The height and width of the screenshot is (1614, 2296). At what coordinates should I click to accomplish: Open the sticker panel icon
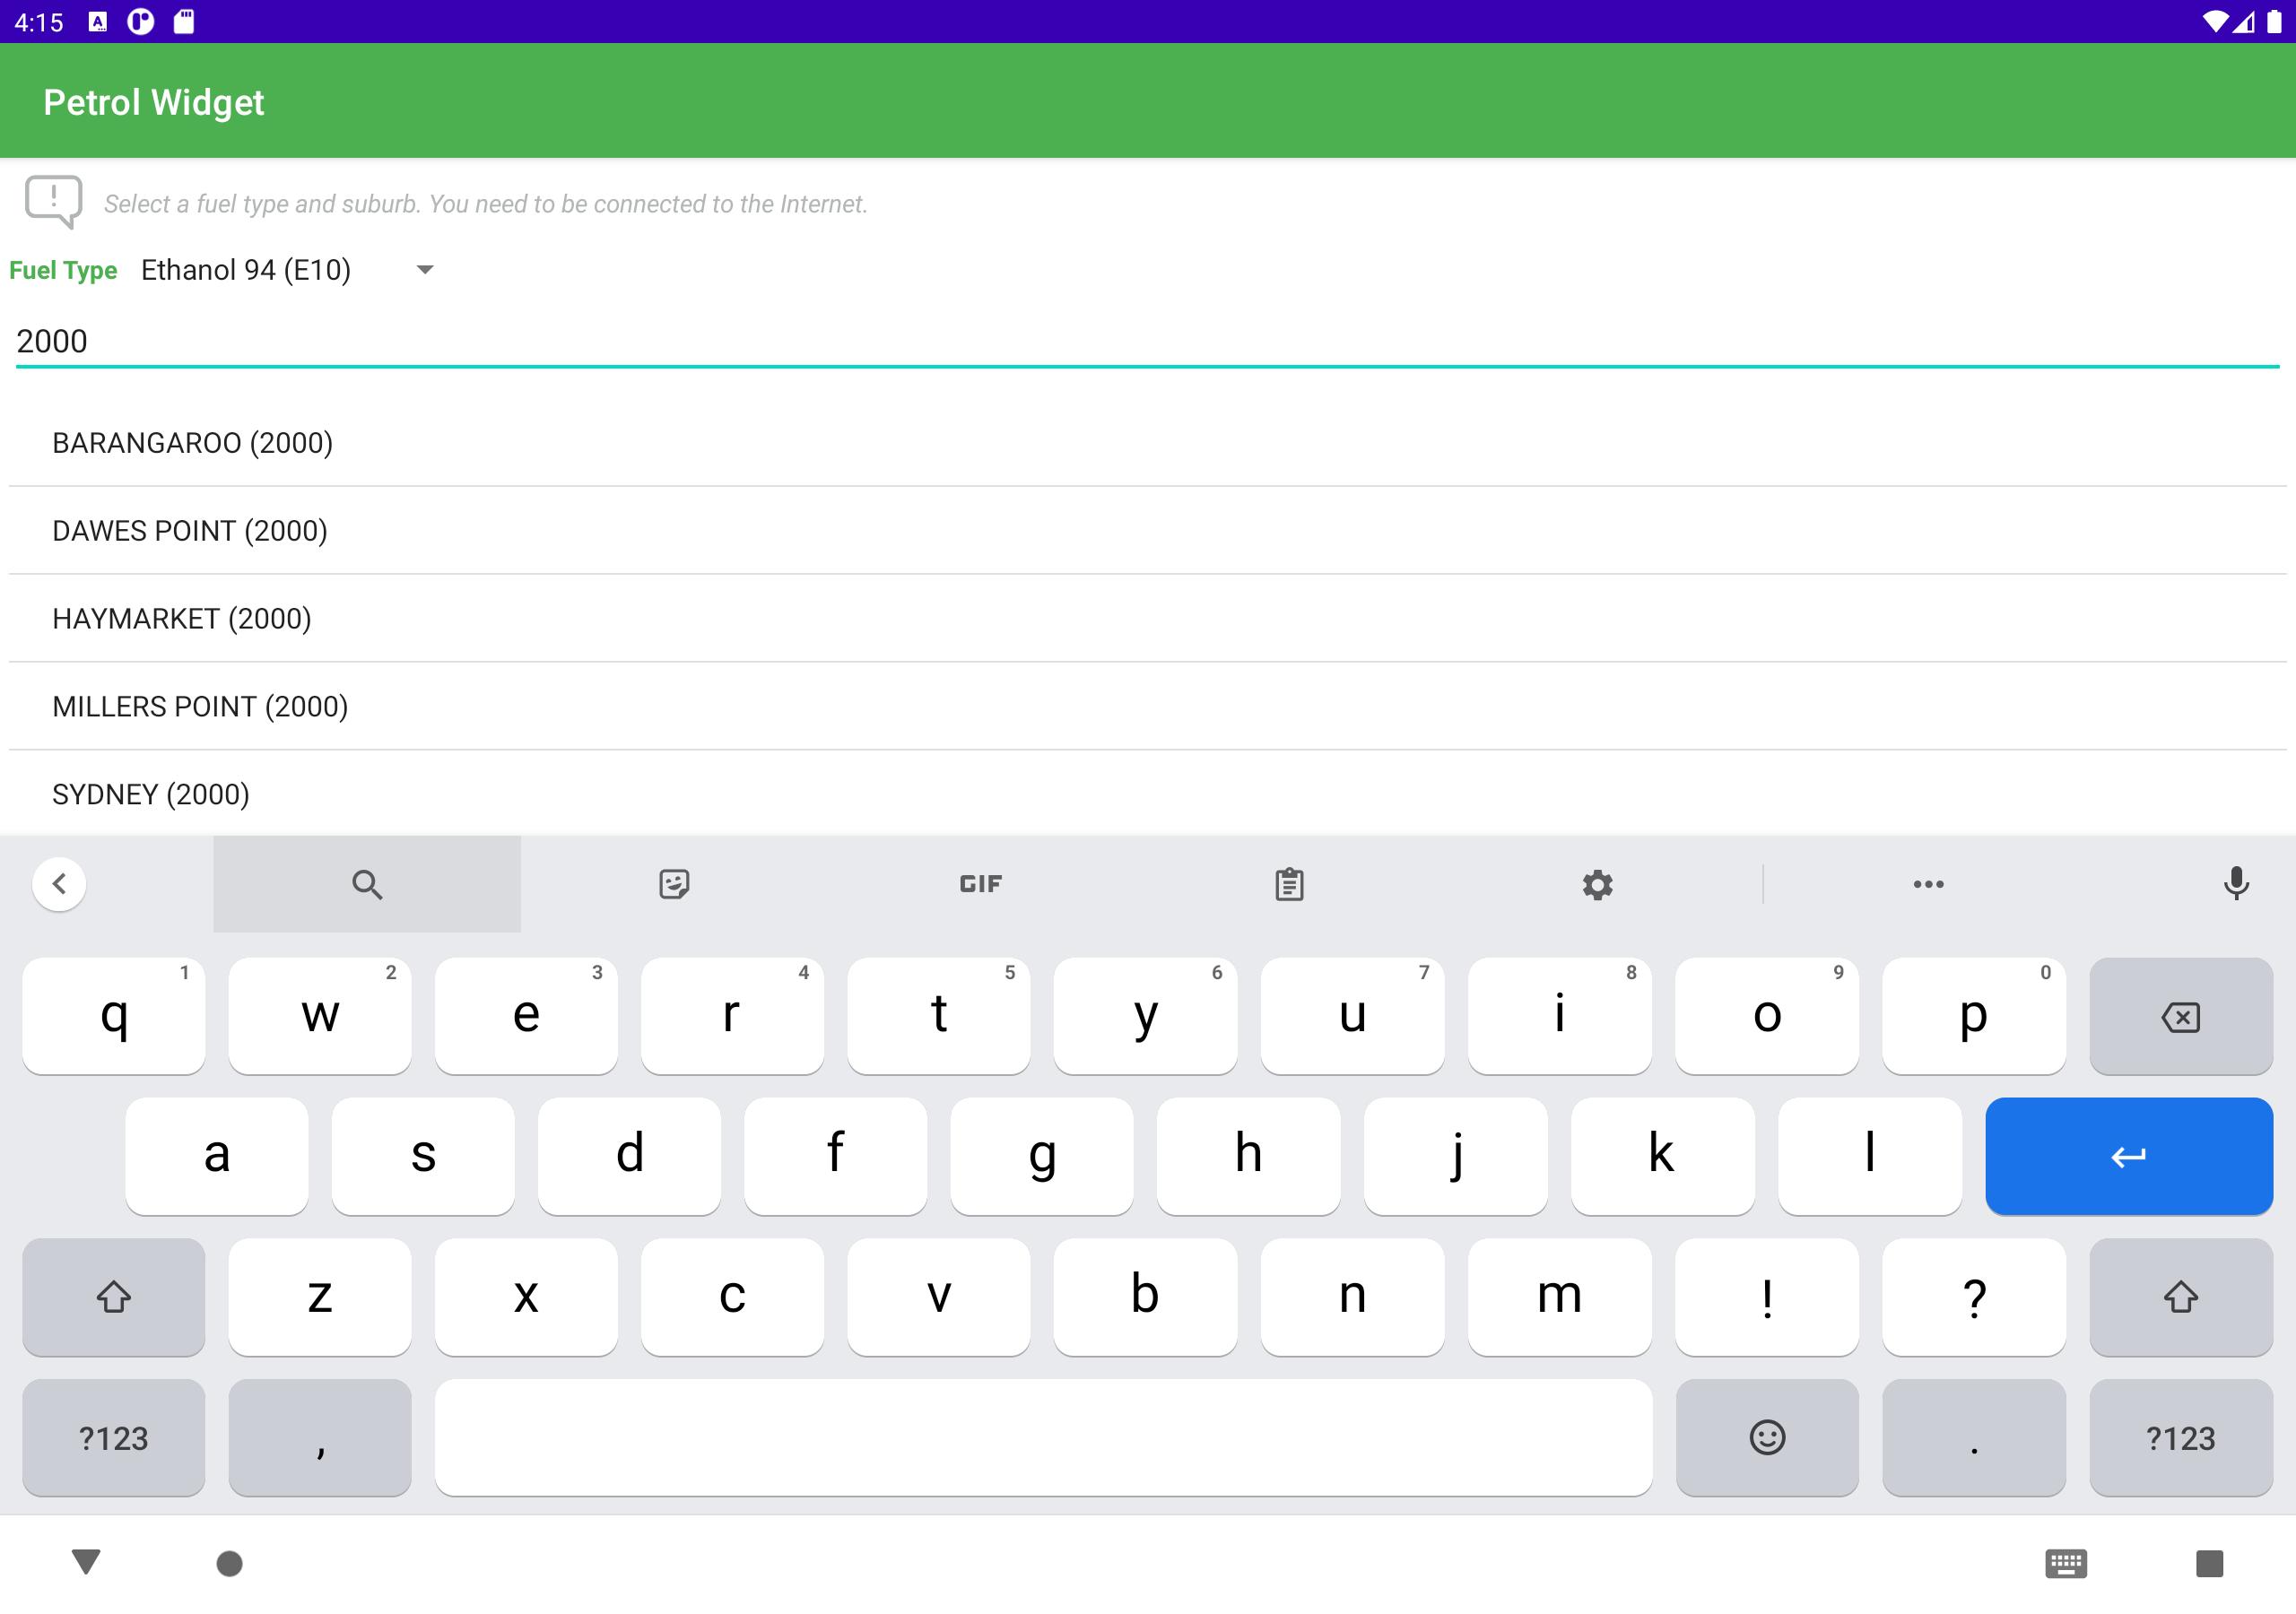coord(674,884)
